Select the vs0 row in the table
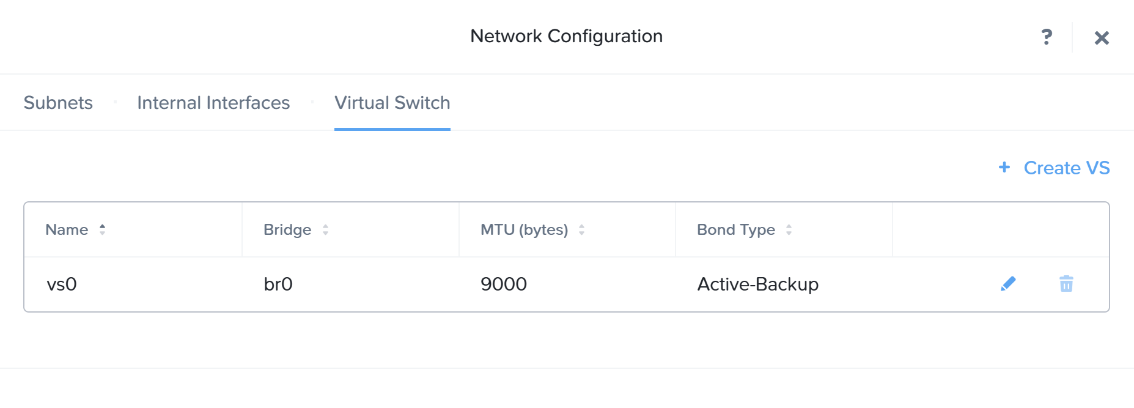Viewport: 1134px width, 408px height. [x=61, y=283]
